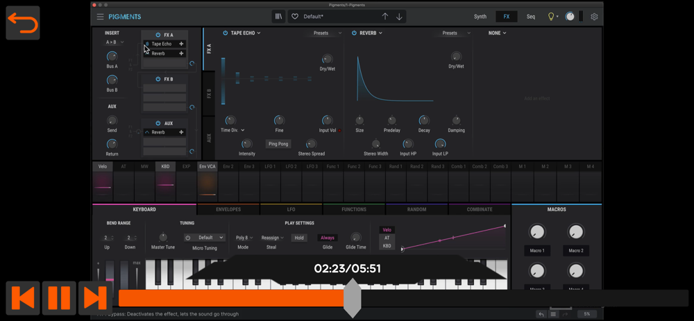694x321 pixels.
Task: Click the Reverb Decay knob
Action: [x=424, y=120]
